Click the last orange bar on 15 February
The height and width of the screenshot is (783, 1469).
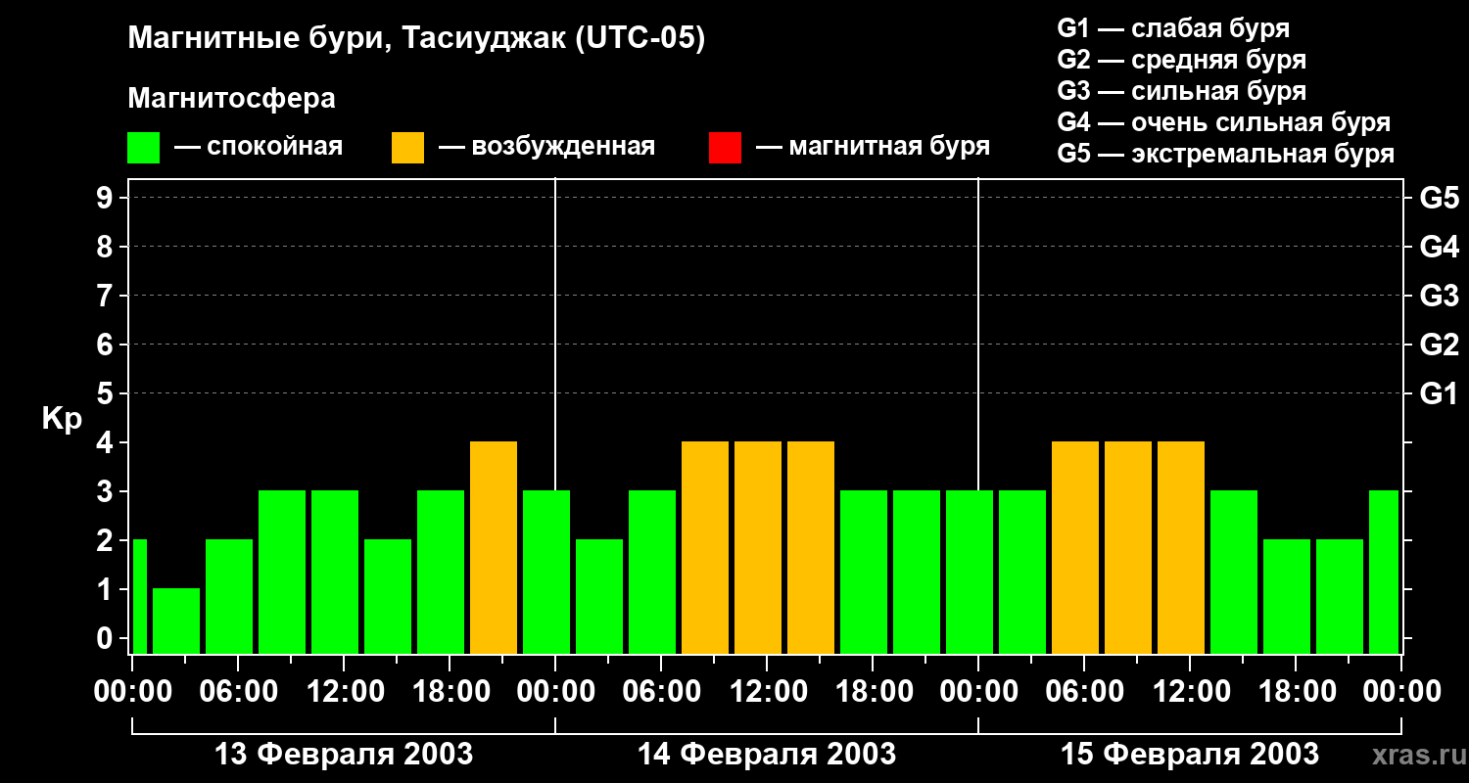tap(1181, 547)
